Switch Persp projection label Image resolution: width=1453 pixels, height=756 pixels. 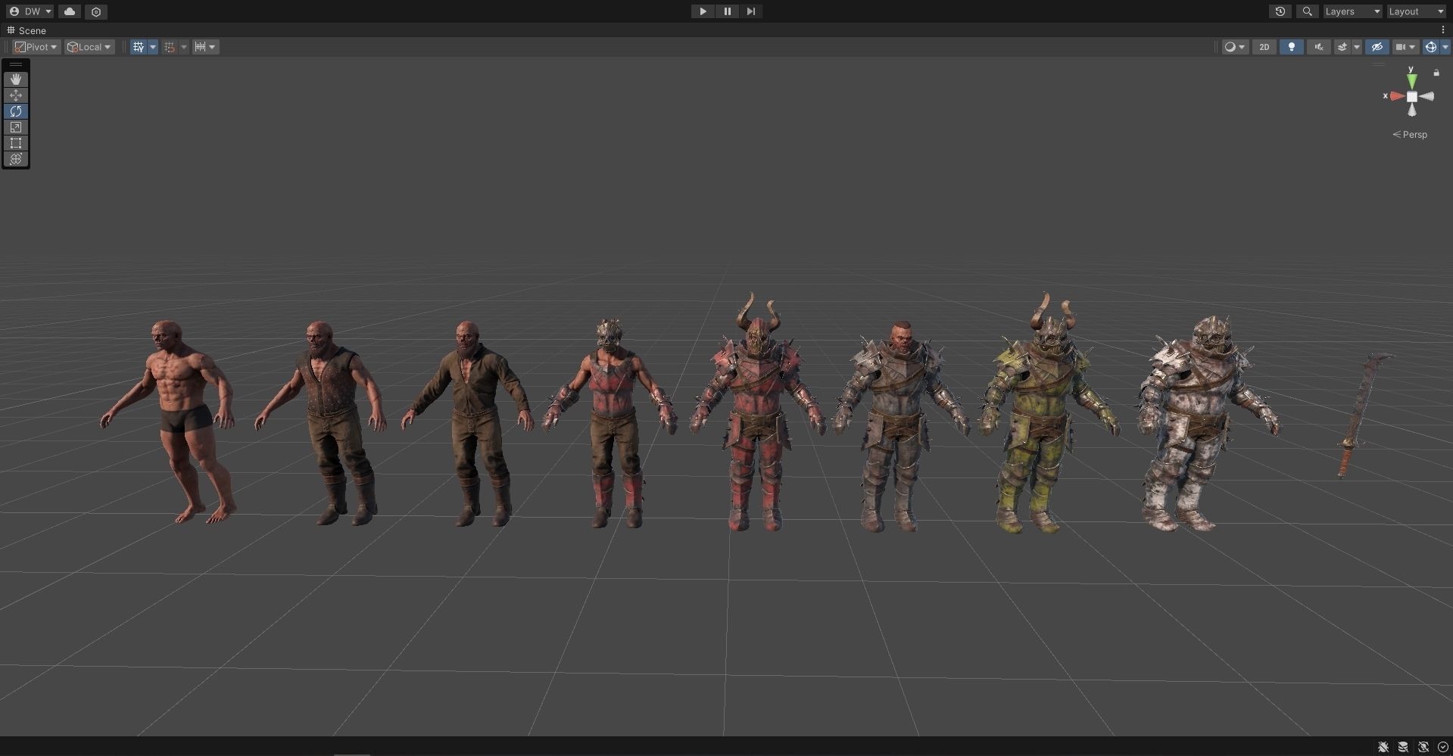[x=1410, y=135]
